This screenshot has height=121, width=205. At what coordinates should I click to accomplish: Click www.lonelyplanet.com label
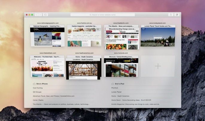tap(157, 23)
